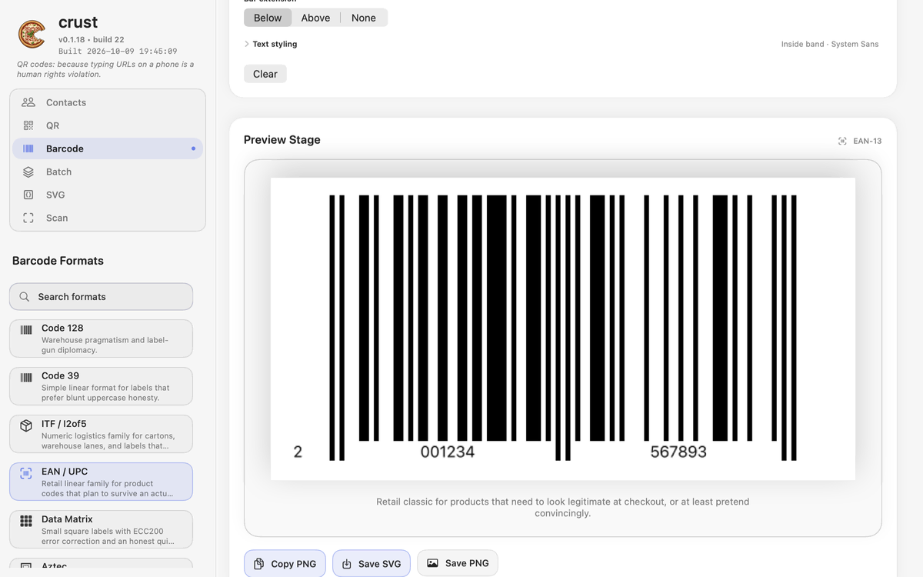Save the barcode as SVG
This screenshot has width=923, height=577.
coord(372,564)
